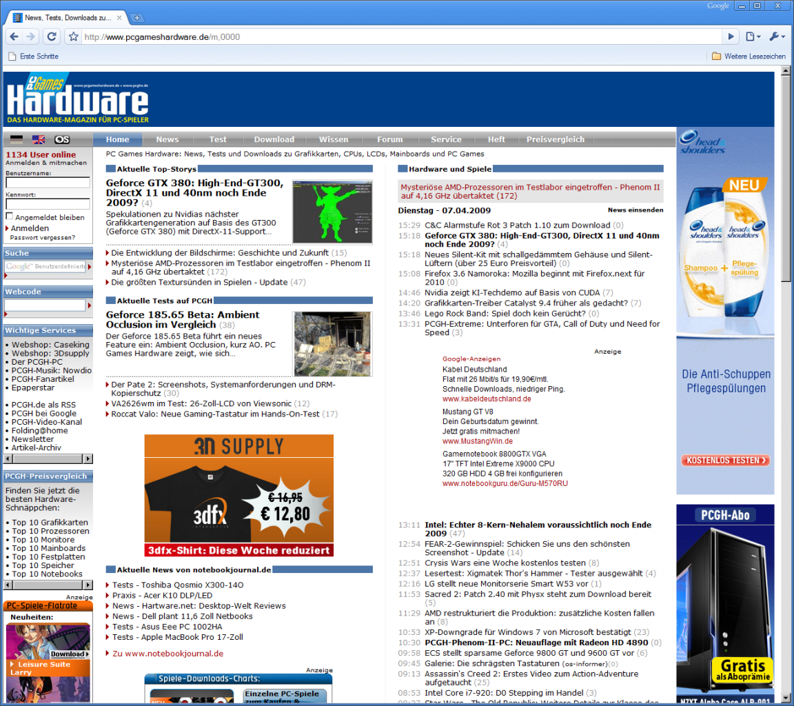The image size is (794, 706).
Task: Open the Home navigation tab
Action: pyautogui.click(x=117, y=140)
